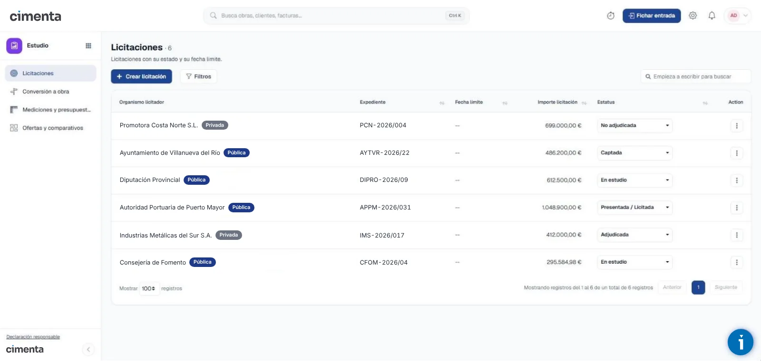Open status dropdown showing Adjudicada
The image size is (761, 361).
[x=635, y=235]
